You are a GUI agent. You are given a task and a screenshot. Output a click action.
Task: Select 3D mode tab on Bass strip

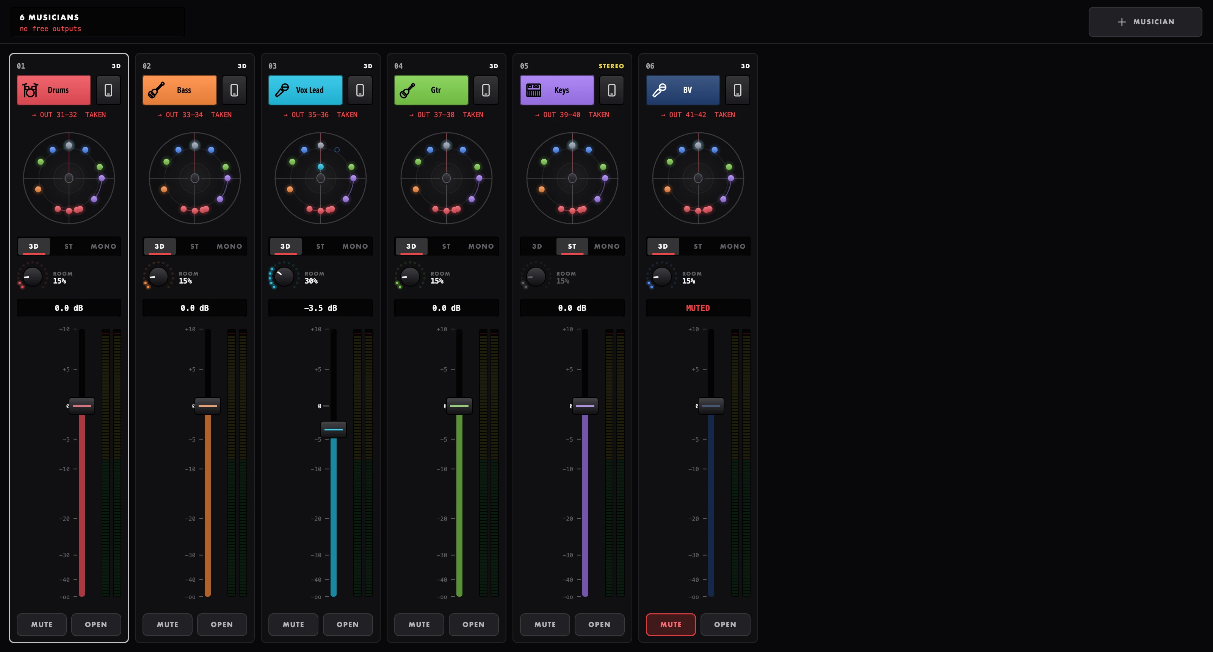(x=160, y=246)
